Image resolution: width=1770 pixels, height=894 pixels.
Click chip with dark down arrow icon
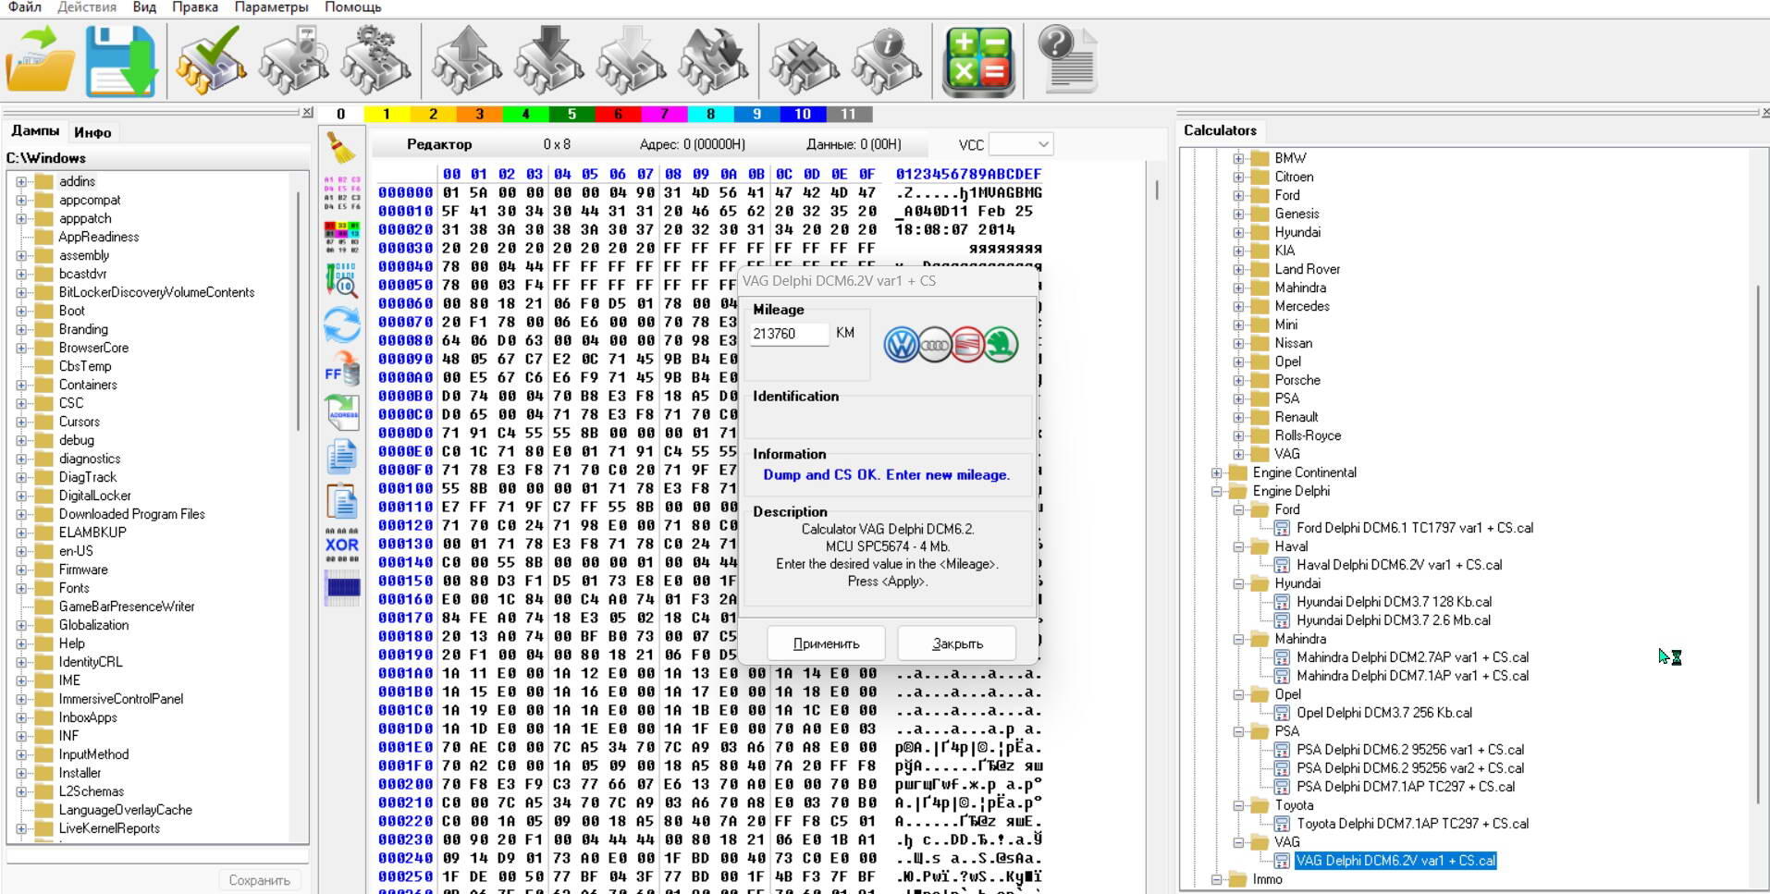coord(549,60)
